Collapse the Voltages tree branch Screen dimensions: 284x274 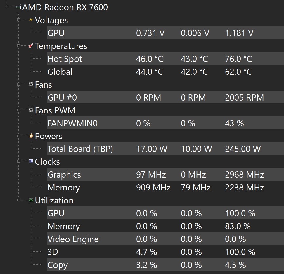19,20
